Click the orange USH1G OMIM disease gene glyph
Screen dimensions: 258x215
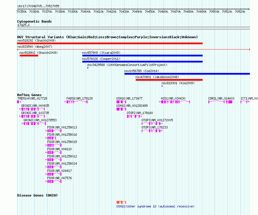tap(121, 202)
